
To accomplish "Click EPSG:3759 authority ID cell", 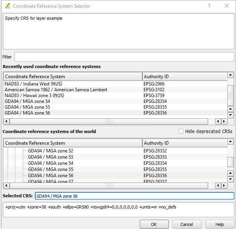I will click(154, 96).
